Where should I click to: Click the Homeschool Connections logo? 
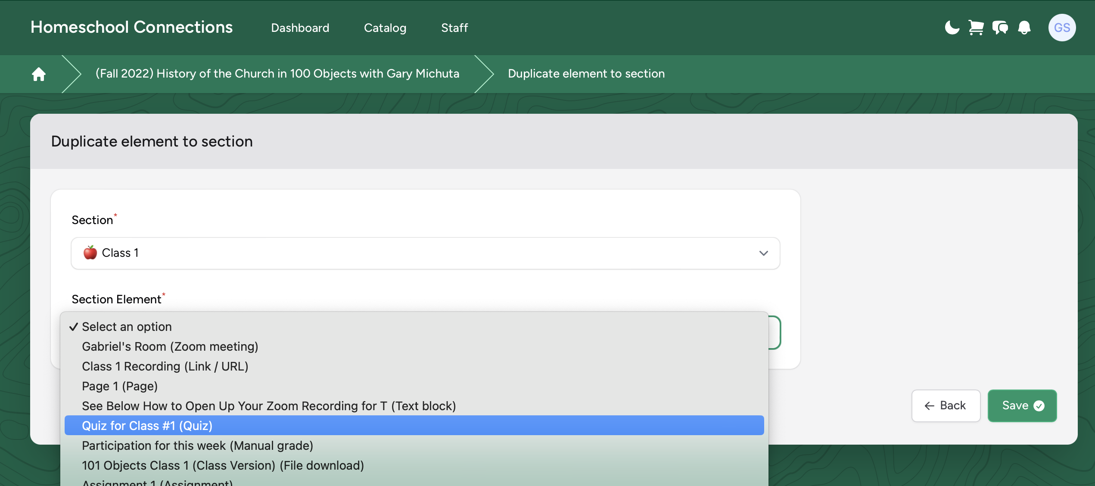click(x=131, y=27)
